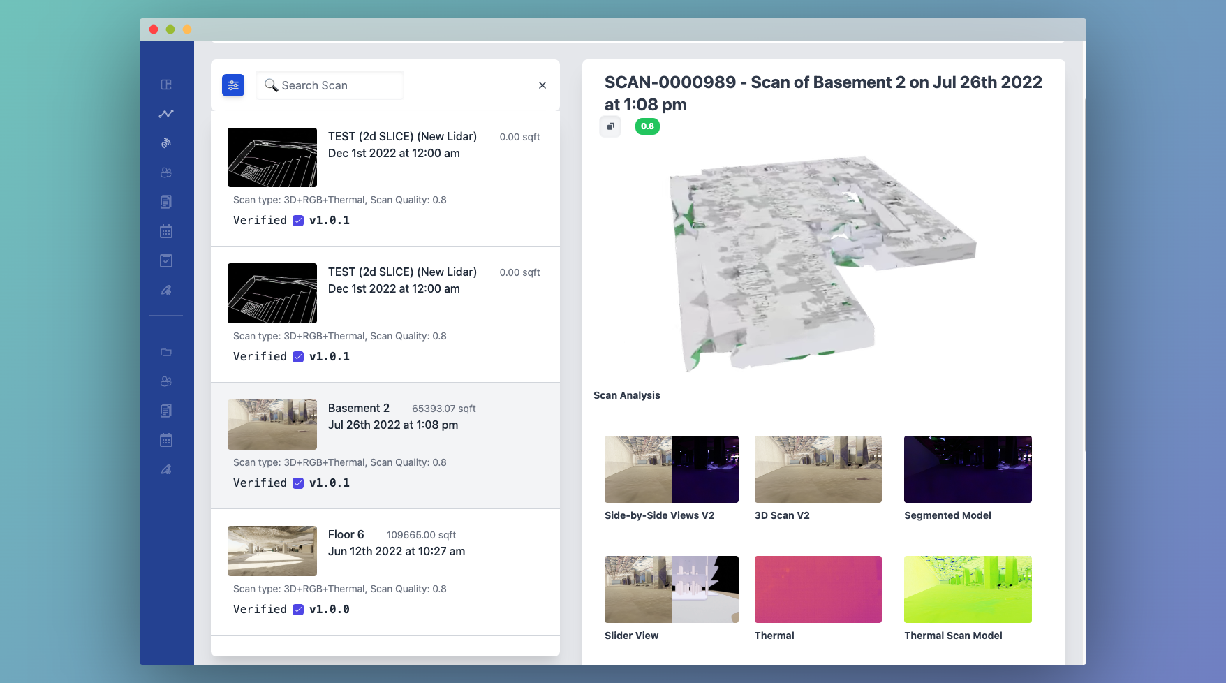
Task: Open the users icon above the sidebar divider
Action: tap(166, 172)
